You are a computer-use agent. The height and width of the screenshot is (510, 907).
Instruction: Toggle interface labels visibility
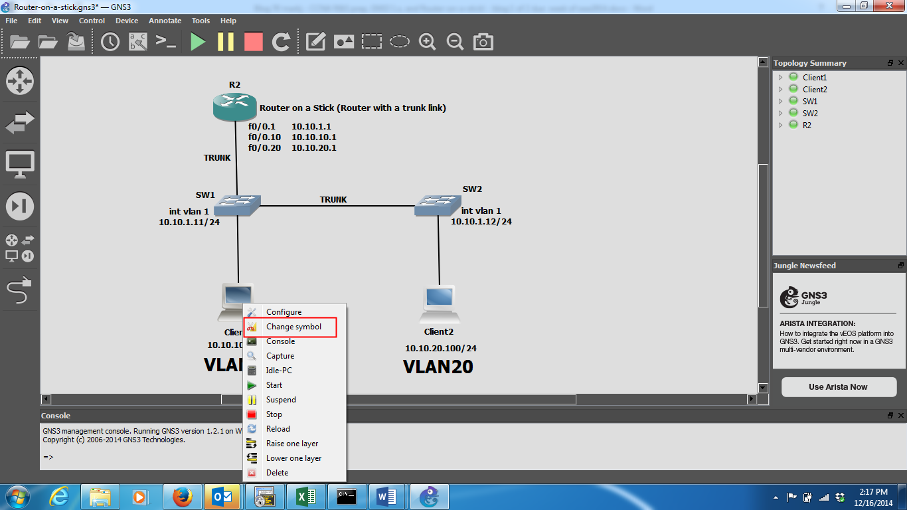click(137, 41)
